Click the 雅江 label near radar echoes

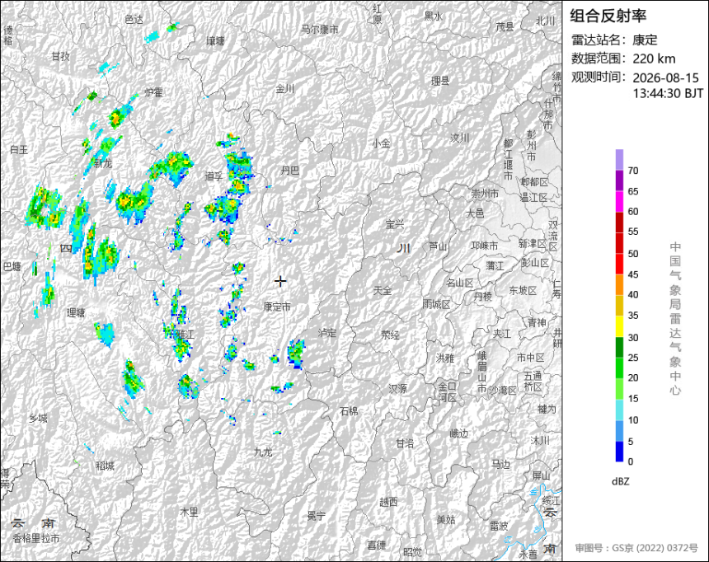(185, 334)
